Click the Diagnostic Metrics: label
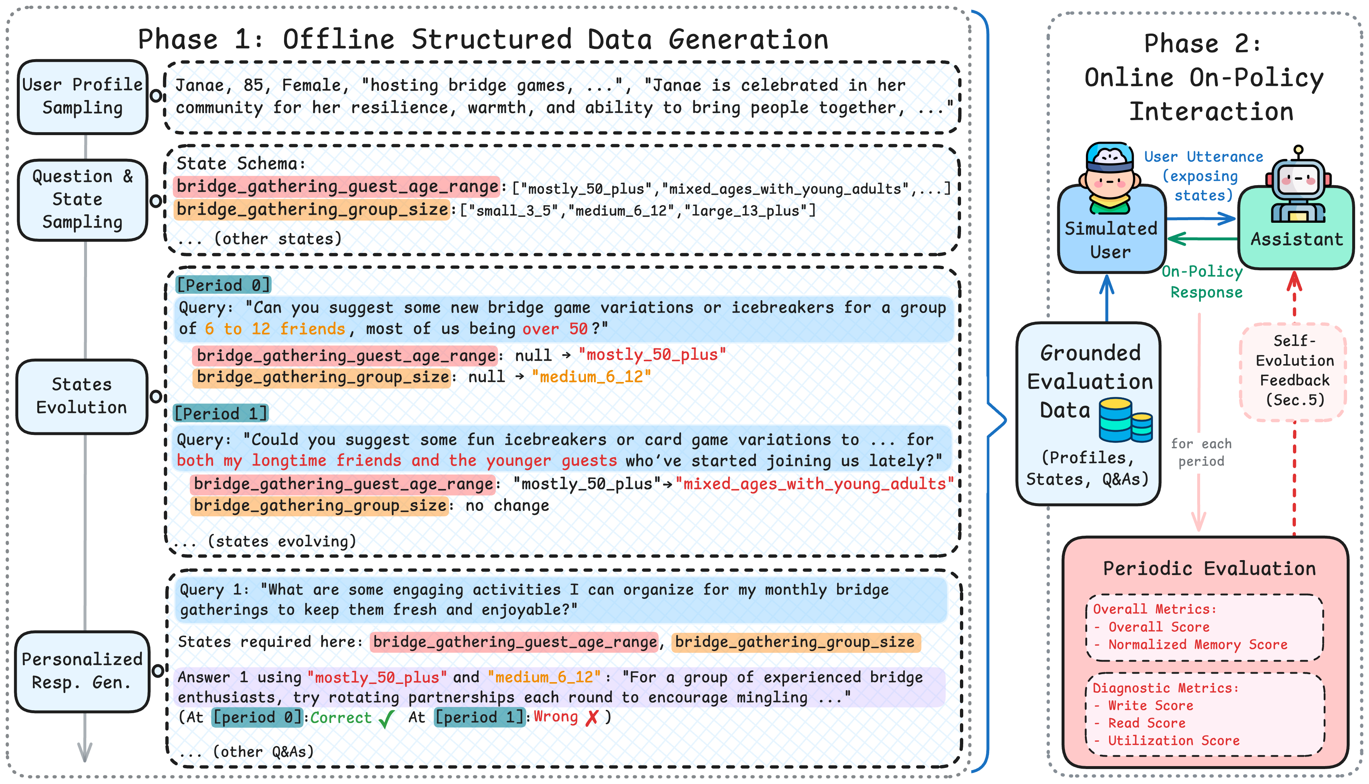This screenshot has height=784, width=1369. coord(1165,688)
